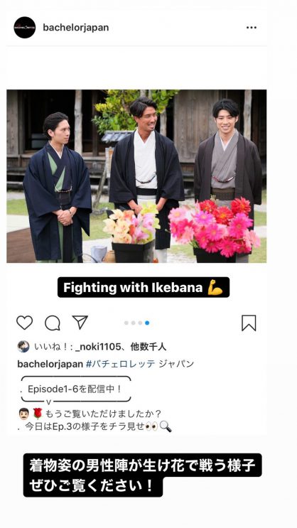This screenshot has width=297, height=528.
Task: Tap the Fighting with Ikebana sticker
Action: tap(144, 288)
